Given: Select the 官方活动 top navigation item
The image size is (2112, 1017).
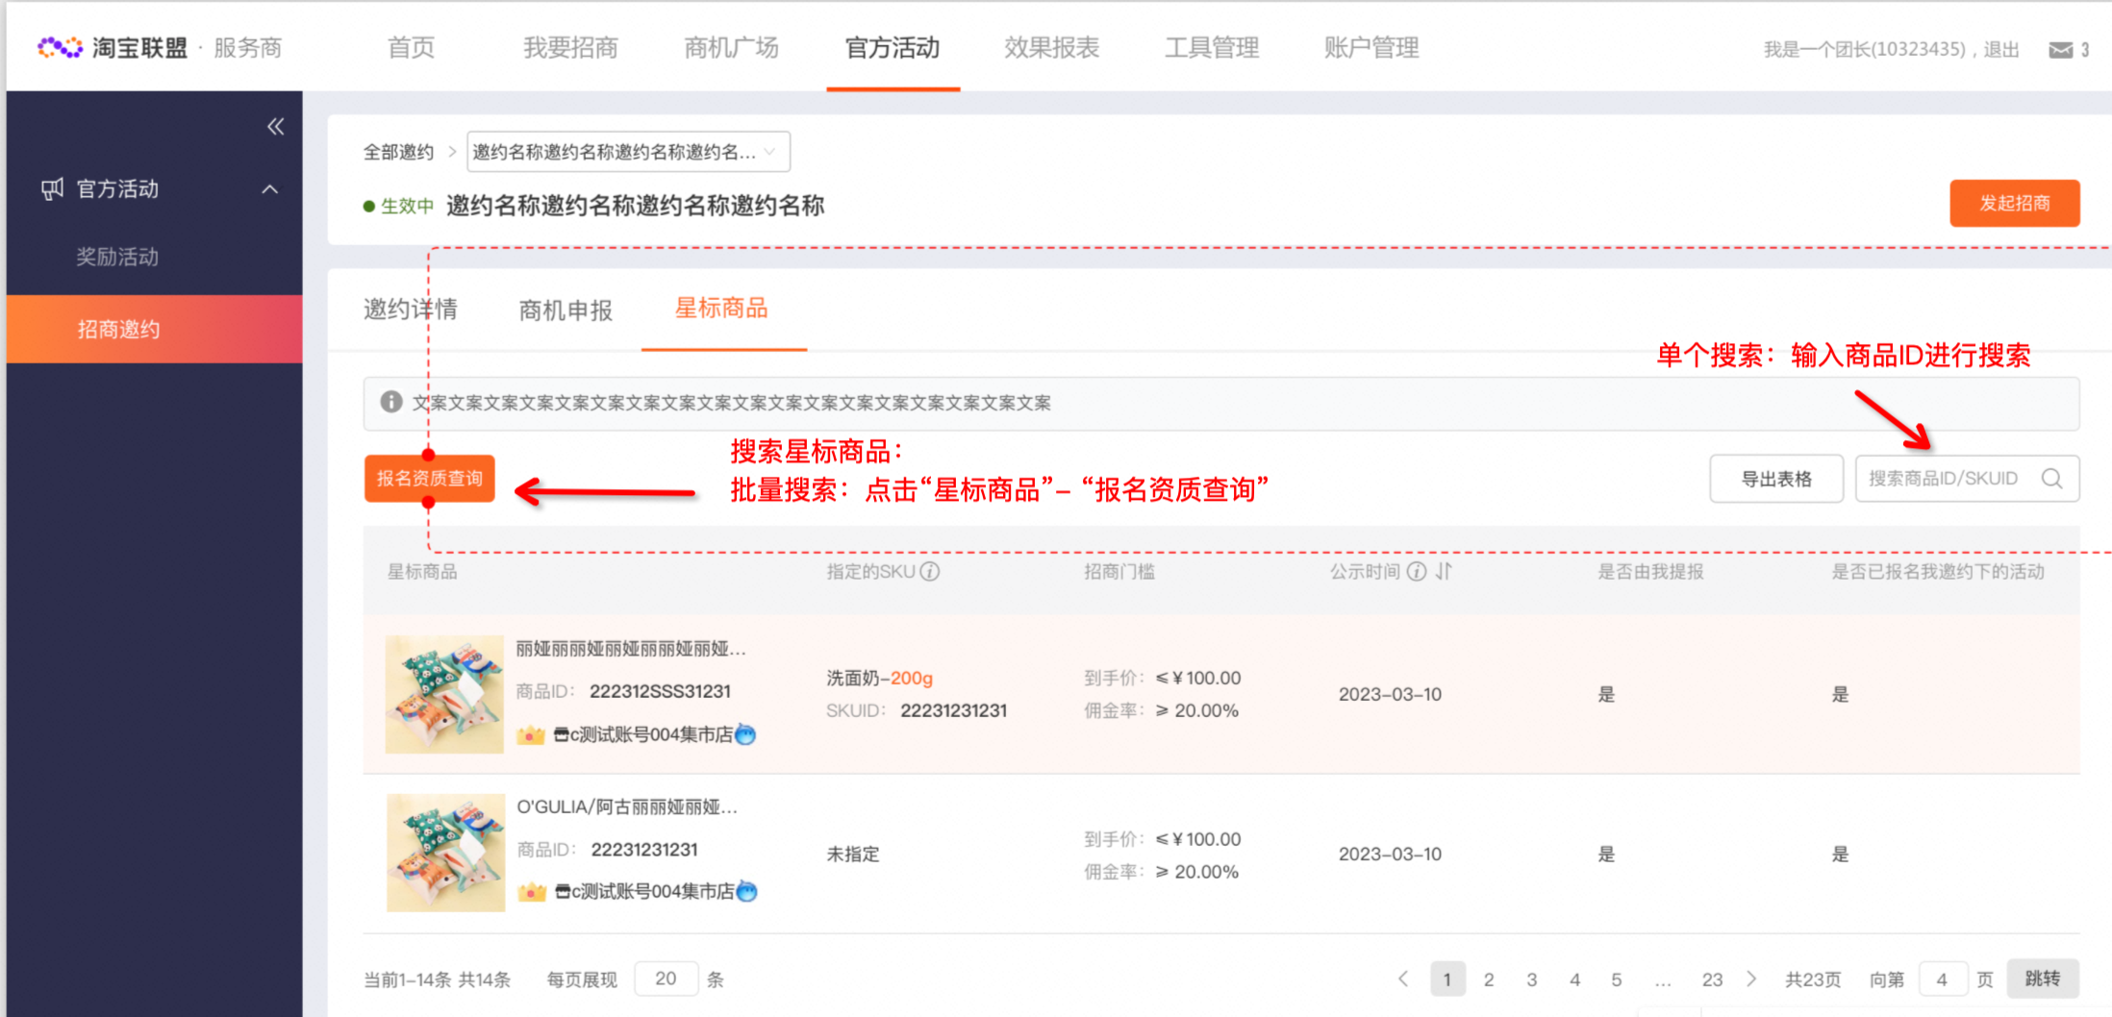Looking at the screenshot, I should [x=893, y=48].
